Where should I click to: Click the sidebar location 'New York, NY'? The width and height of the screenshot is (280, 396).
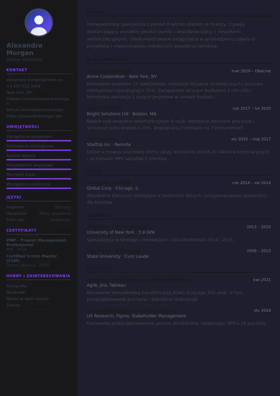[x=19, y=92]
